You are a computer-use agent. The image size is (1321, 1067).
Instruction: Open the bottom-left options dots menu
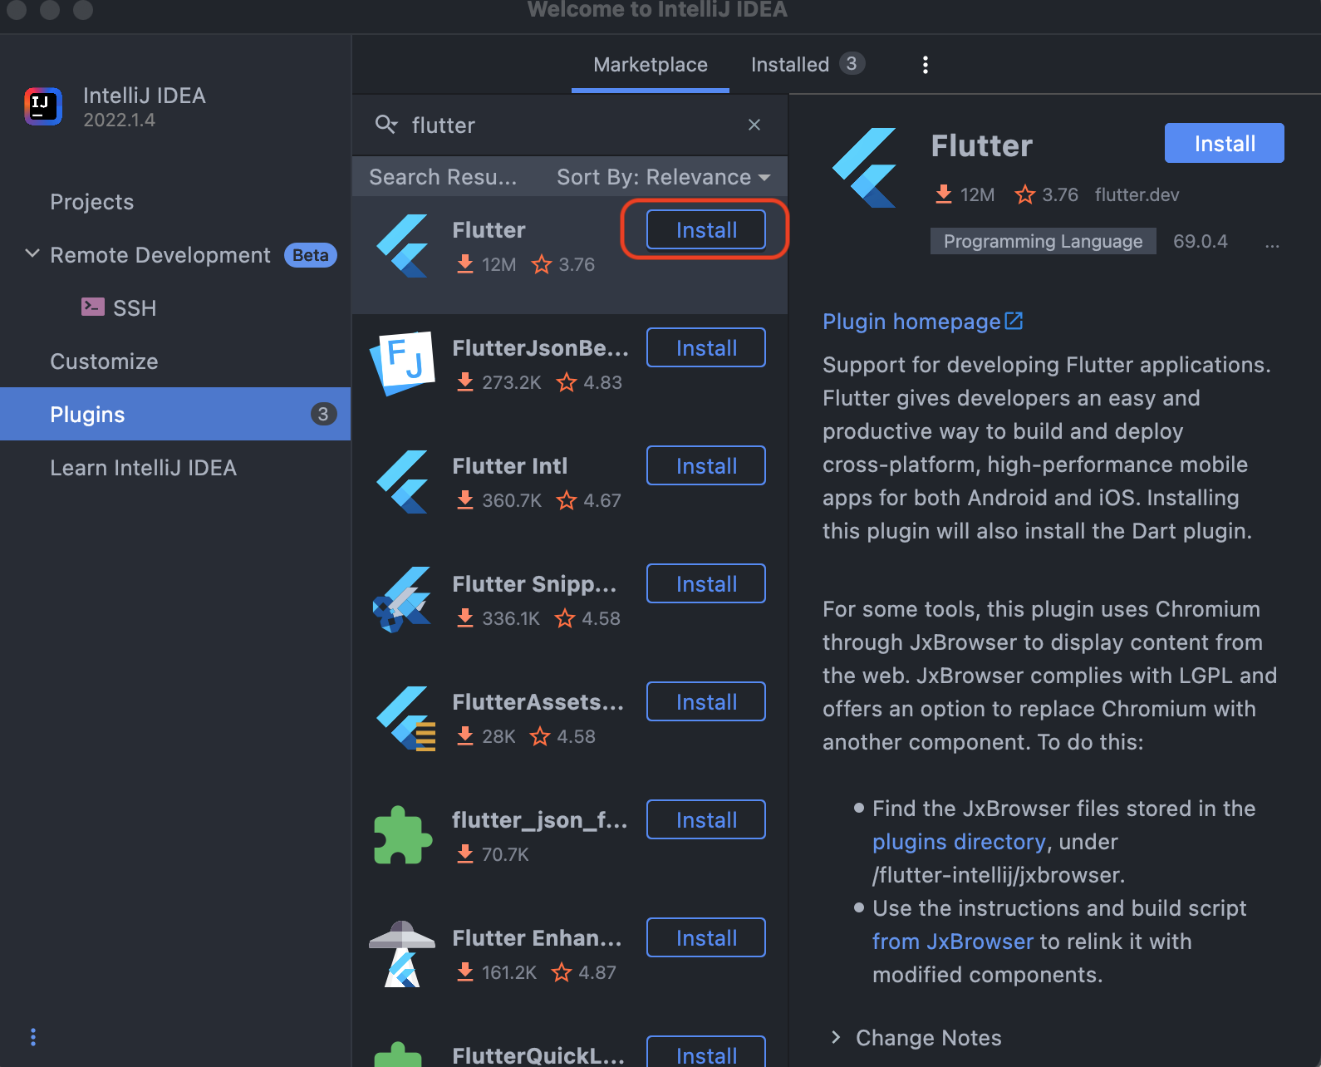click(x=33, y=1037)
